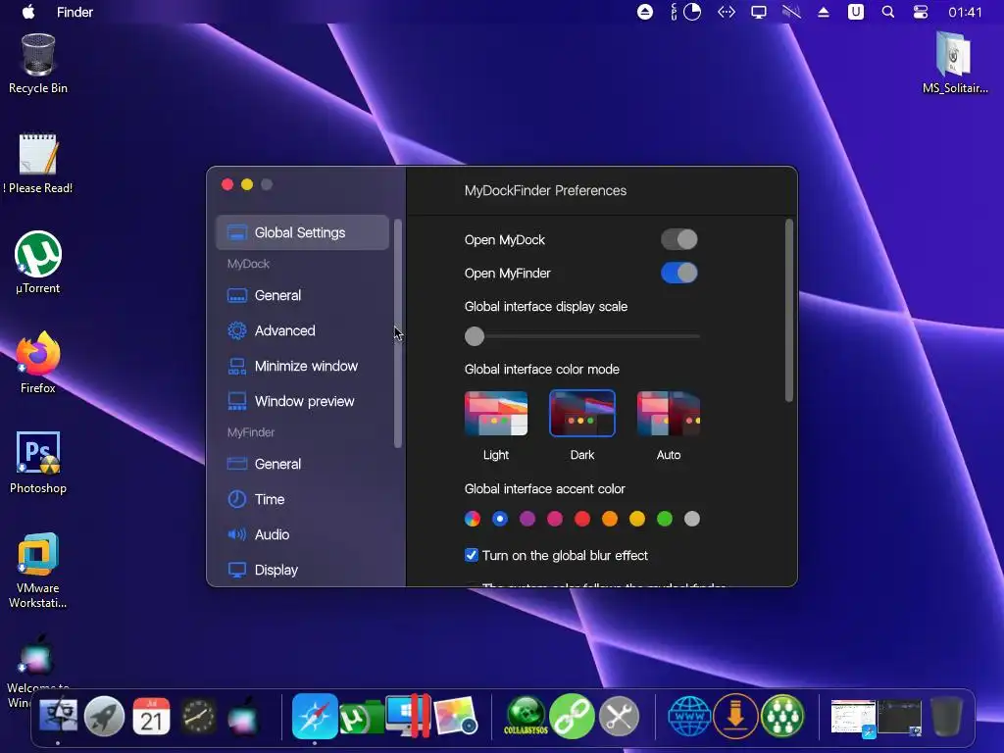Choose the yellow accent color

pyautogui.click(x=637, y=519)
